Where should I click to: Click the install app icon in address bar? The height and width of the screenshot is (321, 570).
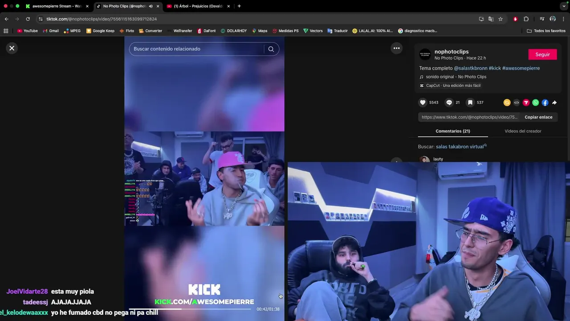481,19
